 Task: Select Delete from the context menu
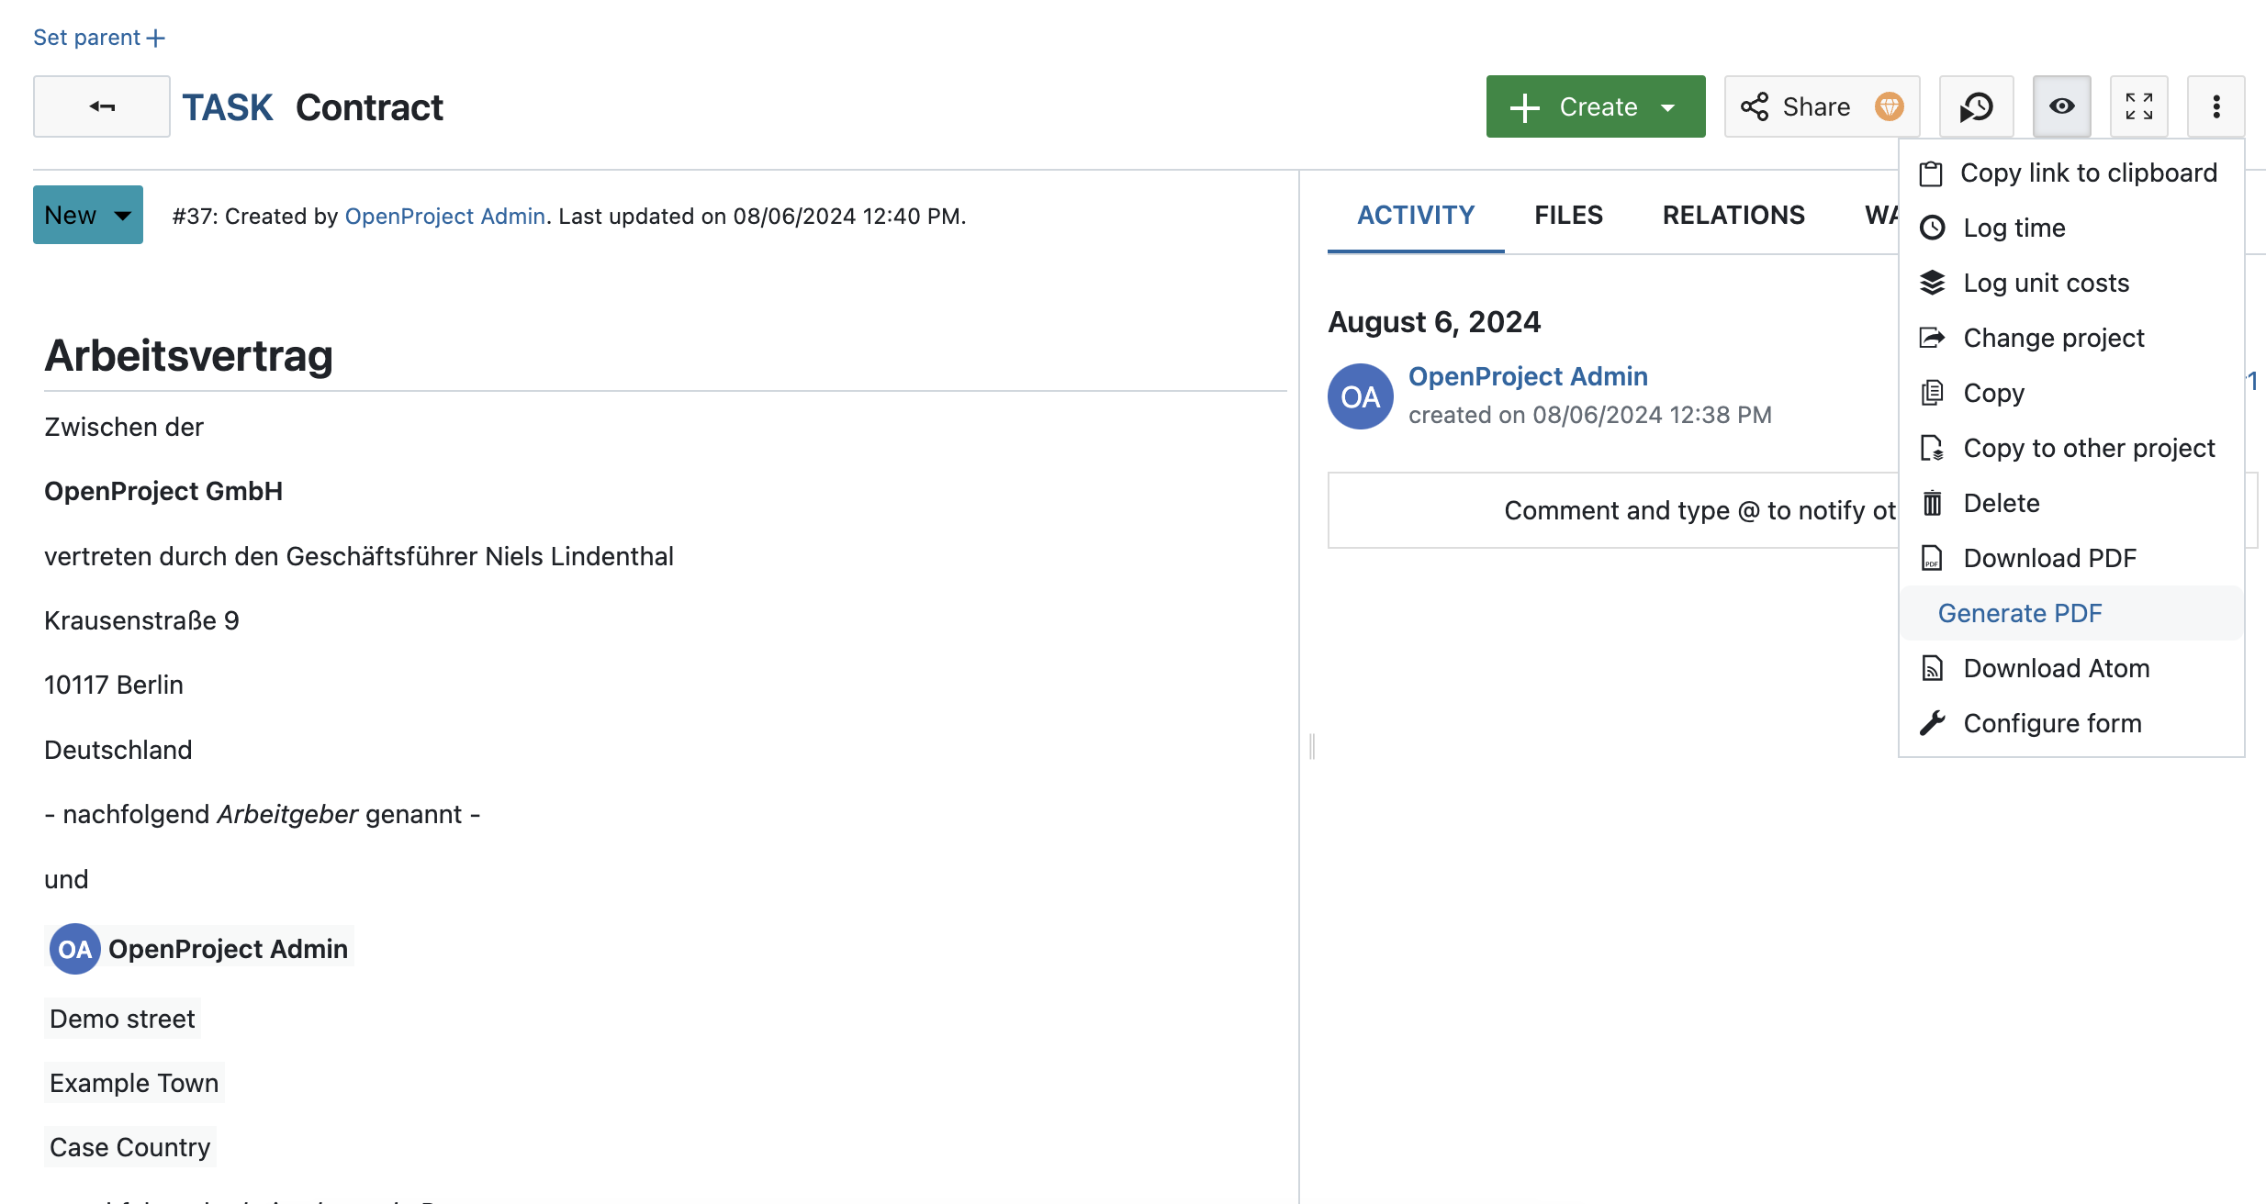point(2002,502)
